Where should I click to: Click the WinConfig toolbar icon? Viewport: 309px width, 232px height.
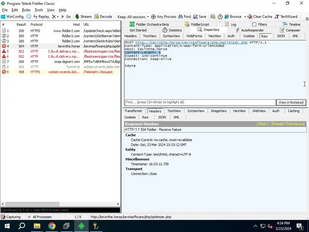click(x=3, y=17)
